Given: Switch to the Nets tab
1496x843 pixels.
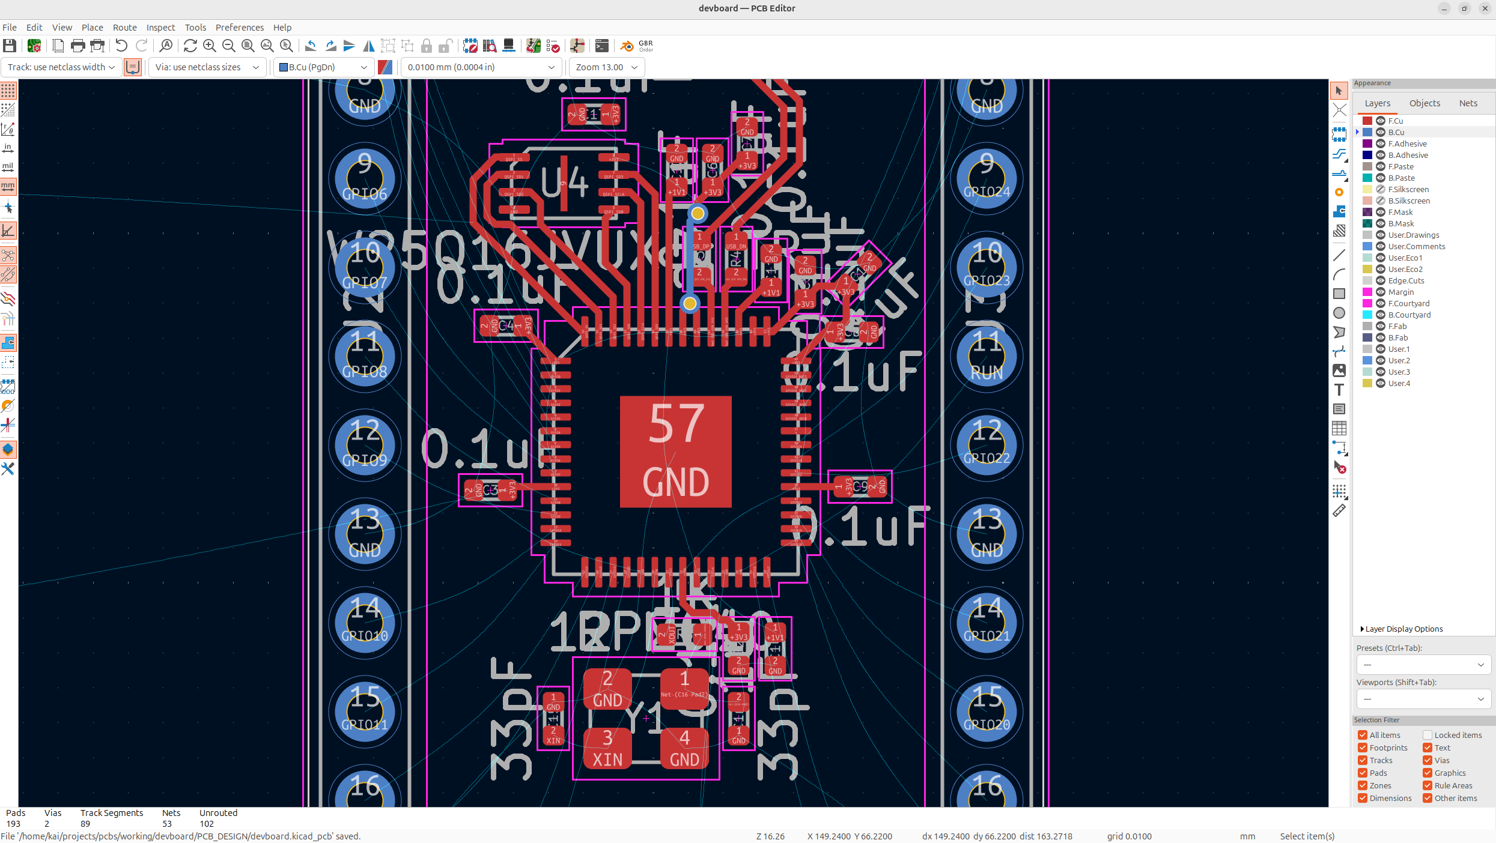Looking at the screenshot, I should point(1468,103).
